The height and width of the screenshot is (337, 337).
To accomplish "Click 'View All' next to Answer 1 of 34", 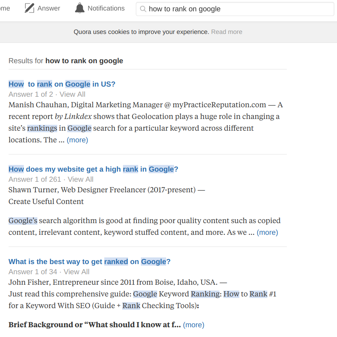I will (77, 272).
